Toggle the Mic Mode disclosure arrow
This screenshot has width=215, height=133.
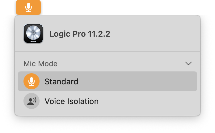coord(188,63)
